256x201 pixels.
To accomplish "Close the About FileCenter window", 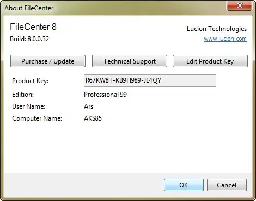I will click(240, 5).
